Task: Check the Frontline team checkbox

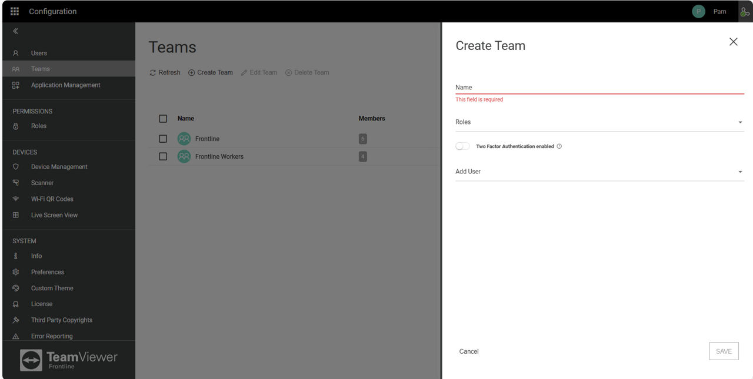Action: click(163, 139)
